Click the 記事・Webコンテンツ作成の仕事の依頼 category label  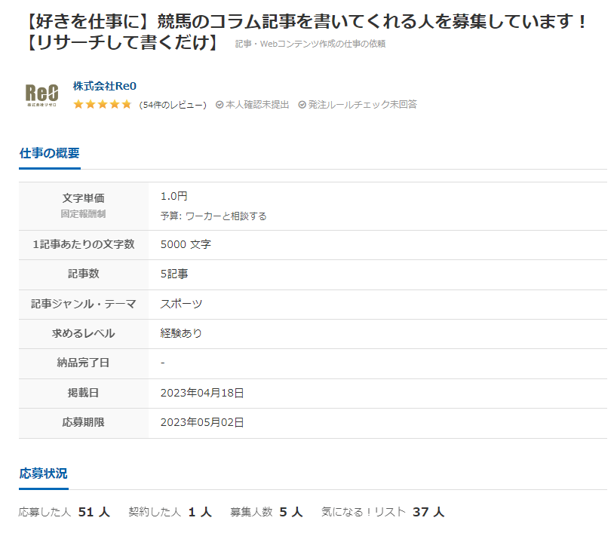coord(310,44)
